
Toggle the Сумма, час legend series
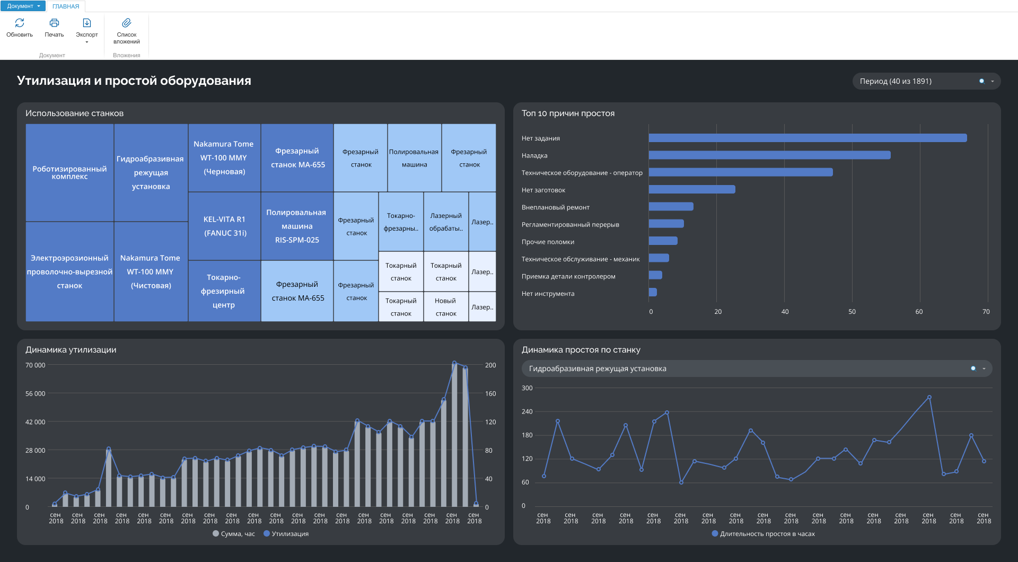tap(234, 534)
